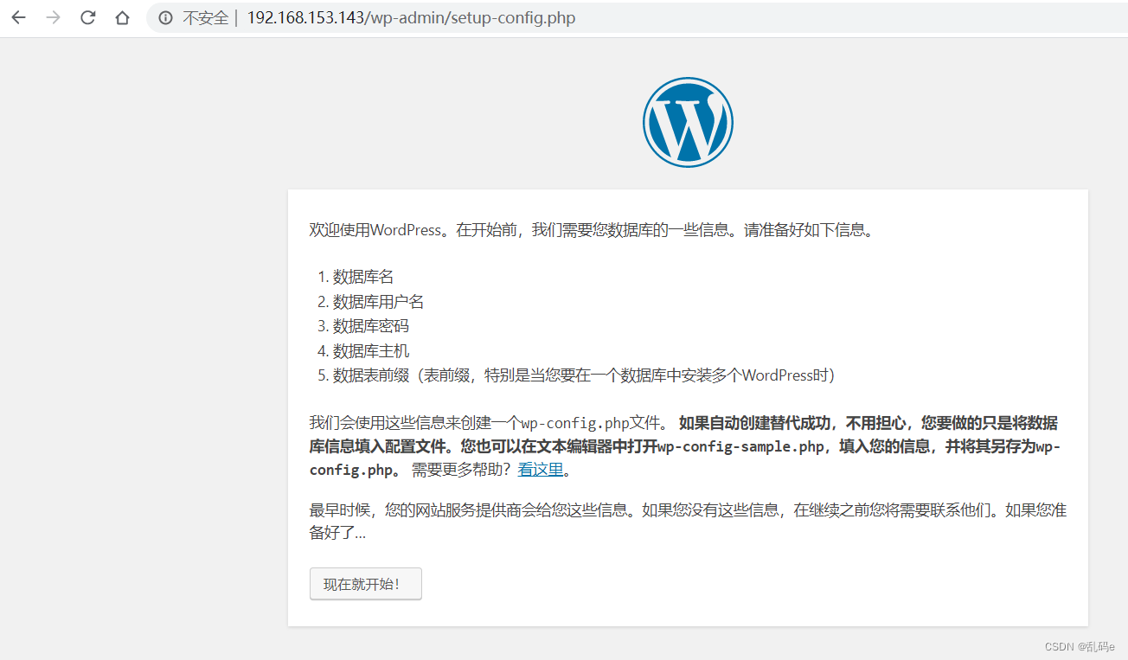Reload the setup-config.php page
This screenshot has height=660, width=1128.
(x=87, y=17)
